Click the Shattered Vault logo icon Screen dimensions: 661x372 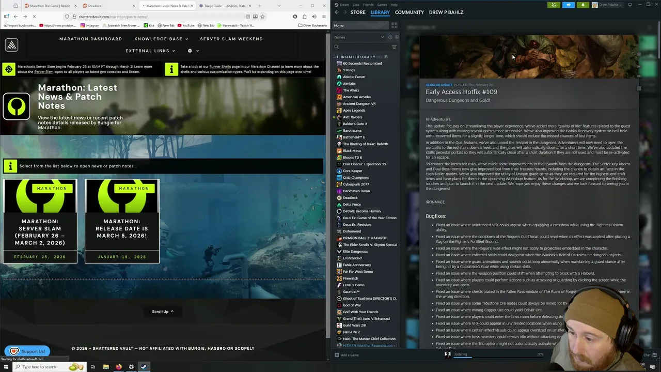tap(11, 45)
